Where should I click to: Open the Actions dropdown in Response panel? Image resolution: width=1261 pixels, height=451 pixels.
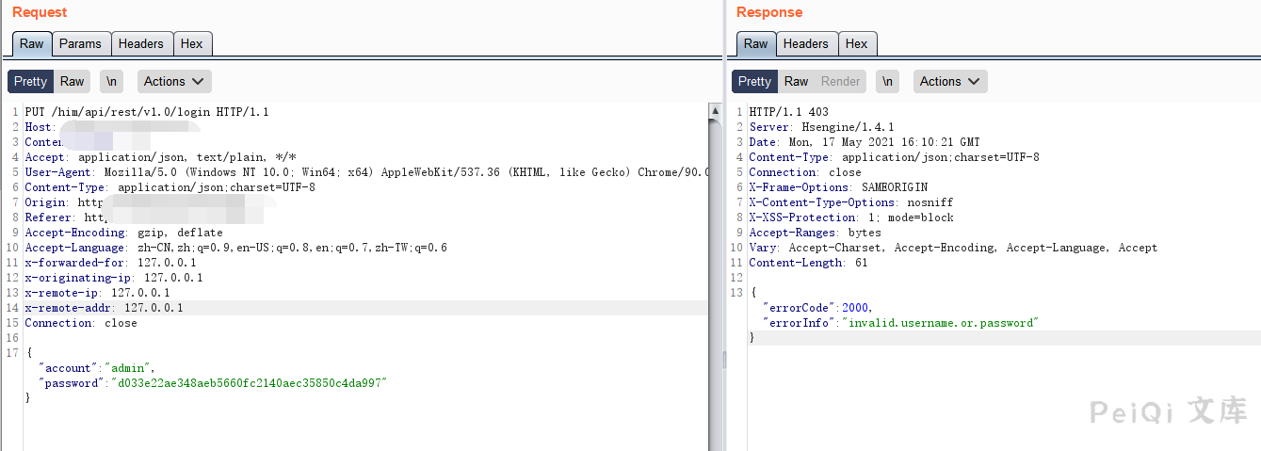[950, 82]
